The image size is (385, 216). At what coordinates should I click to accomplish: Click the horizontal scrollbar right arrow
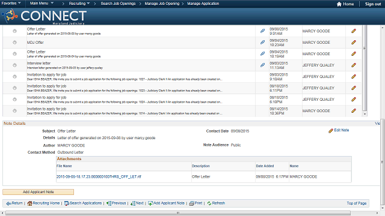click(x=377, y=213)
